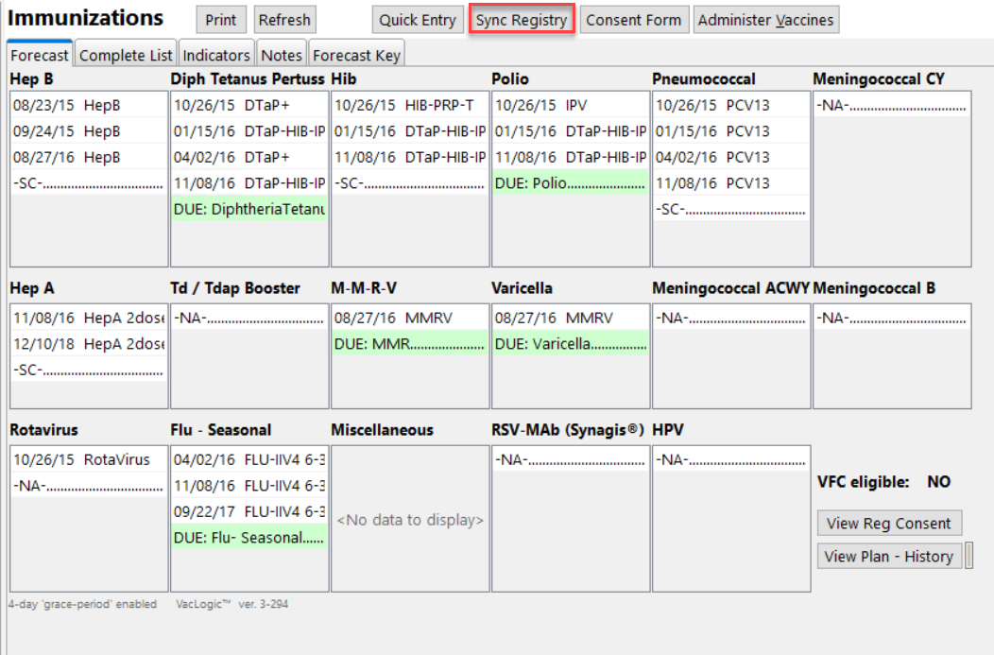994x655 pixels.
Task: Click Administer Vaccines
Action: [765, 20]
